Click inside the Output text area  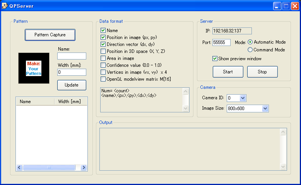click(190, 149)
